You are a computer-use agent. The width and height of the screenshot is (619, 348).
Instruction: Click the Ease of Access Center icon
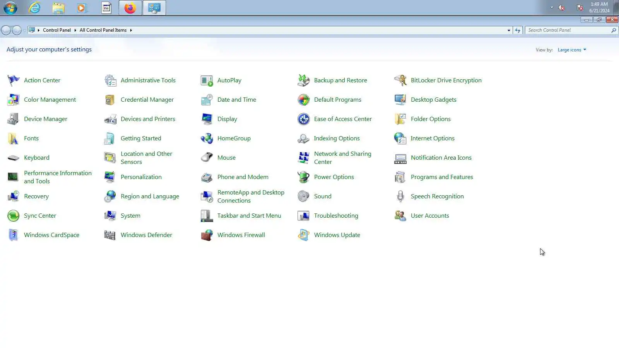304,119
